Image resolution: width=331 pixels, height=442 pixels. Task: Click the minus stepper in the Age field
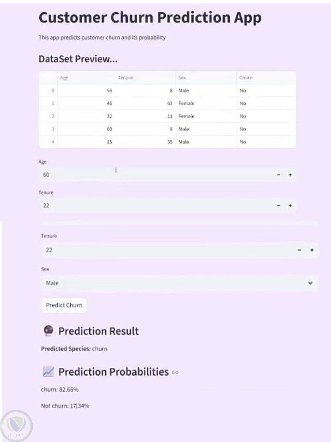(x=278, y=175)
